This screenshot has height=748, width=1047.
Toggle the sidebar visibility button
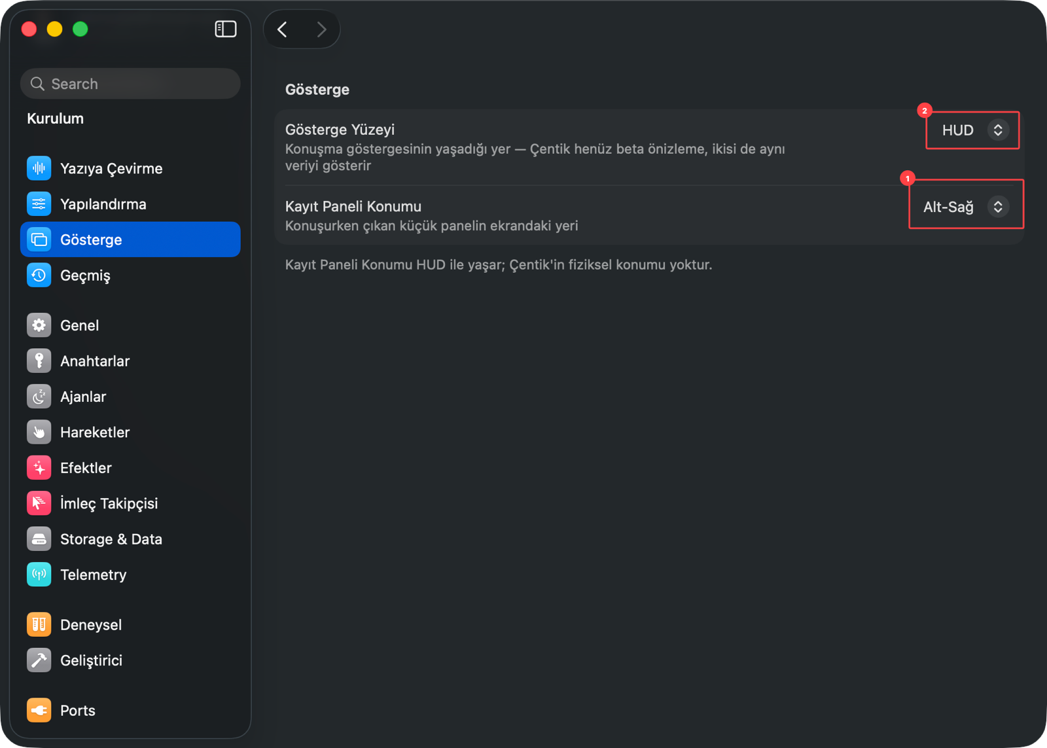(x=226, y=29)
